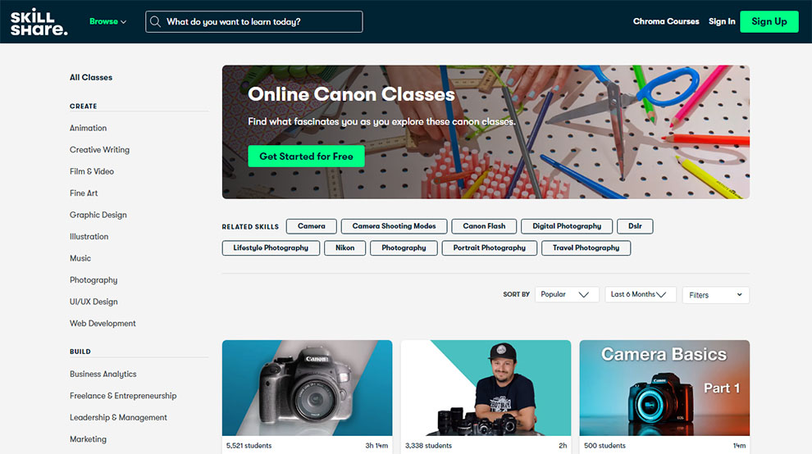The image size is (812, 454).
Task: Click the '3h 14m' duration text
Action: [376, 446]
